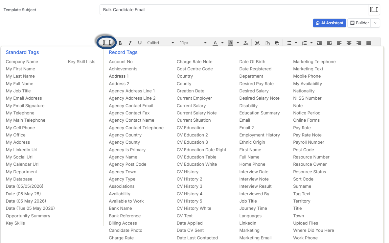Screen dimensions: 389x243
Task: Paste from the clipboard
Action: point(277,43)
